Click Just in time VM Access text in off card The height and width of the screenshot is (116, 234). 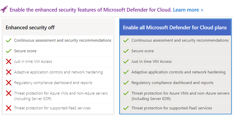click(x=33, y=62)
